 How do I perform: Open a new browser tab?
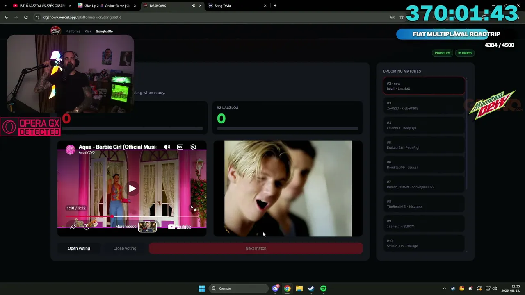[x=275, y=6]
